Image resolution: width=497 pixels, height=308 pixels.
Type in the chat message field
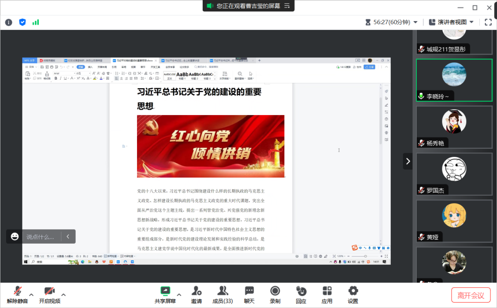(41, 237)
